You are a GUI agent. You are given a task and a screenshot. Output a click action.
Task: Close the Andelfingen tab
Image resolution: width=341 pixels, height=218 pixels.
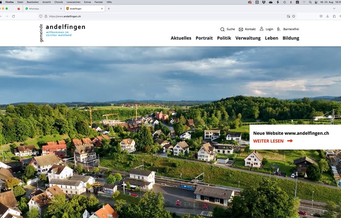coord(102,9)
